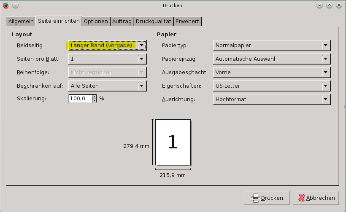
Task: Click the Firefox icon in the title bar
Action: tap(6, 5)
